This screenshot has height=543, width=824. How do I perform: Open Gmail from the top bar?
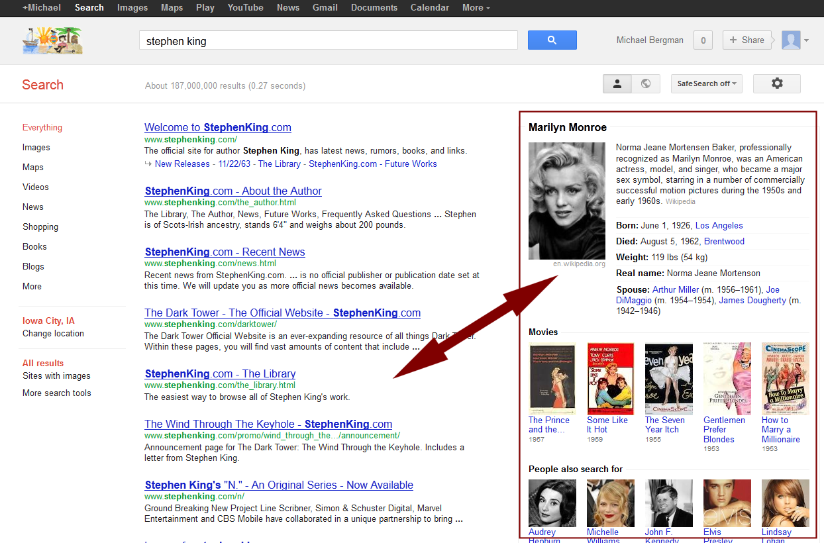[x=325, y=8]
